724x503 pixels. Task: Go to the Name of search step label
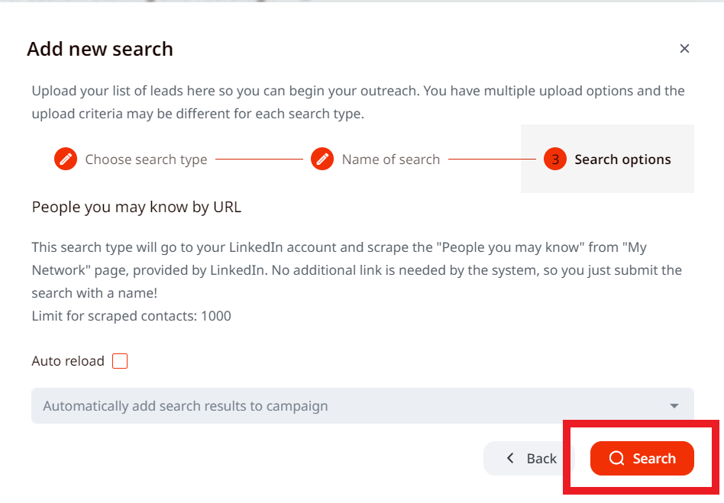(390, 160)
